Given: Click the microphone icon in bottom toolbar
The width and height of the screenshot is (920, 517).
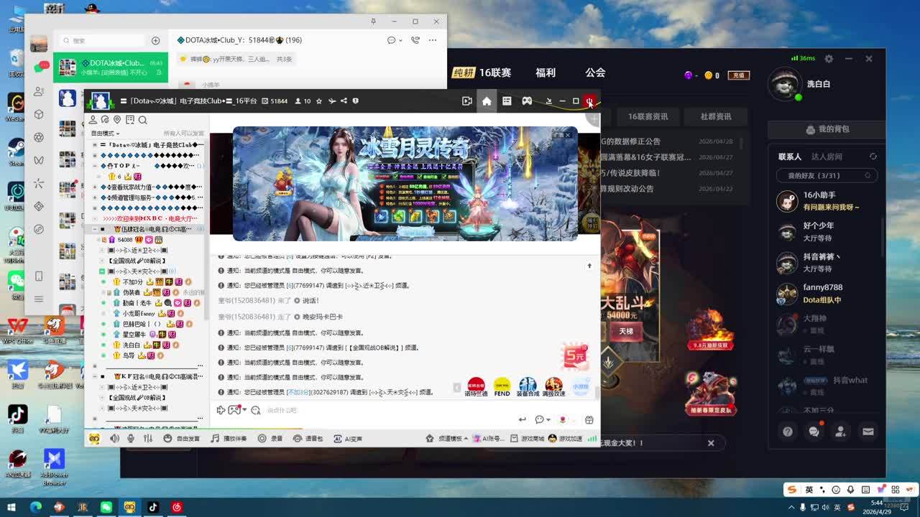Looking at the screenshot, I should point(132,438).
